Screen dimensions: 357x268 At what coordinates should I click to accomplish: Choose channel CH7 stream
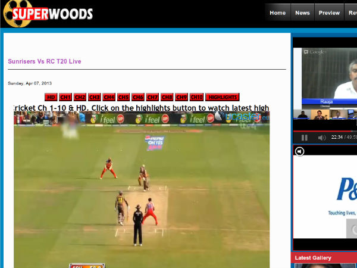[x=152, y=97]
